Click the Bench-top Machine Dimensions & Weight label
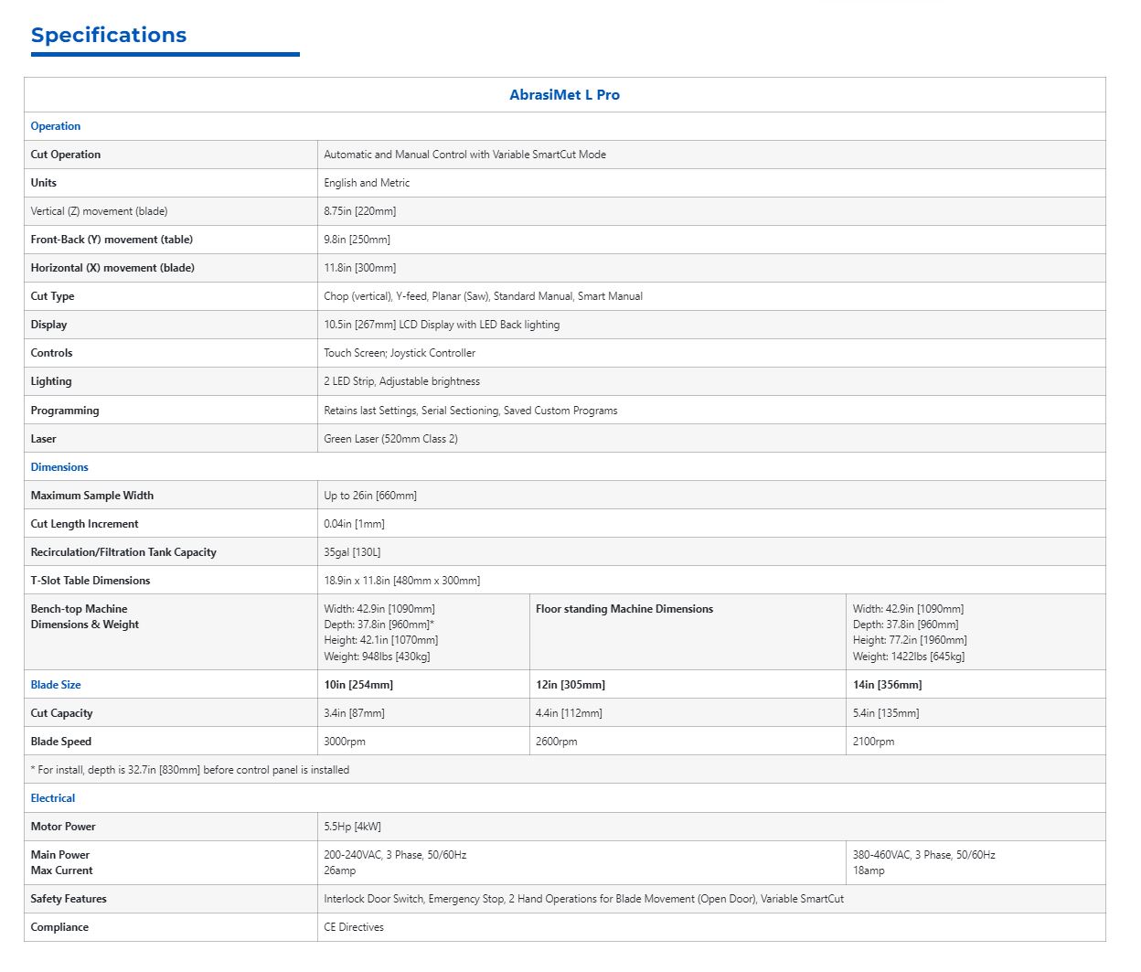Screen dimensions: 1141x972 pos(85,617)
